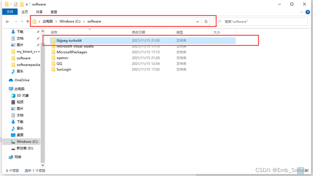Click the properties checkmark icon in title bar
Screen dimensions: 313x176
[x=16, y=4]
